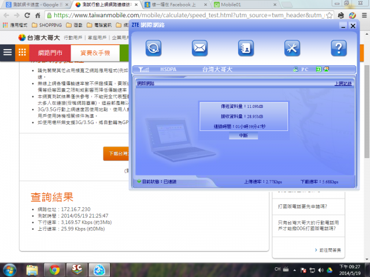The height and width of the screenshot is (277, 370).
Task: Click the Chrome forward arrow
Action: coord(17,16)
